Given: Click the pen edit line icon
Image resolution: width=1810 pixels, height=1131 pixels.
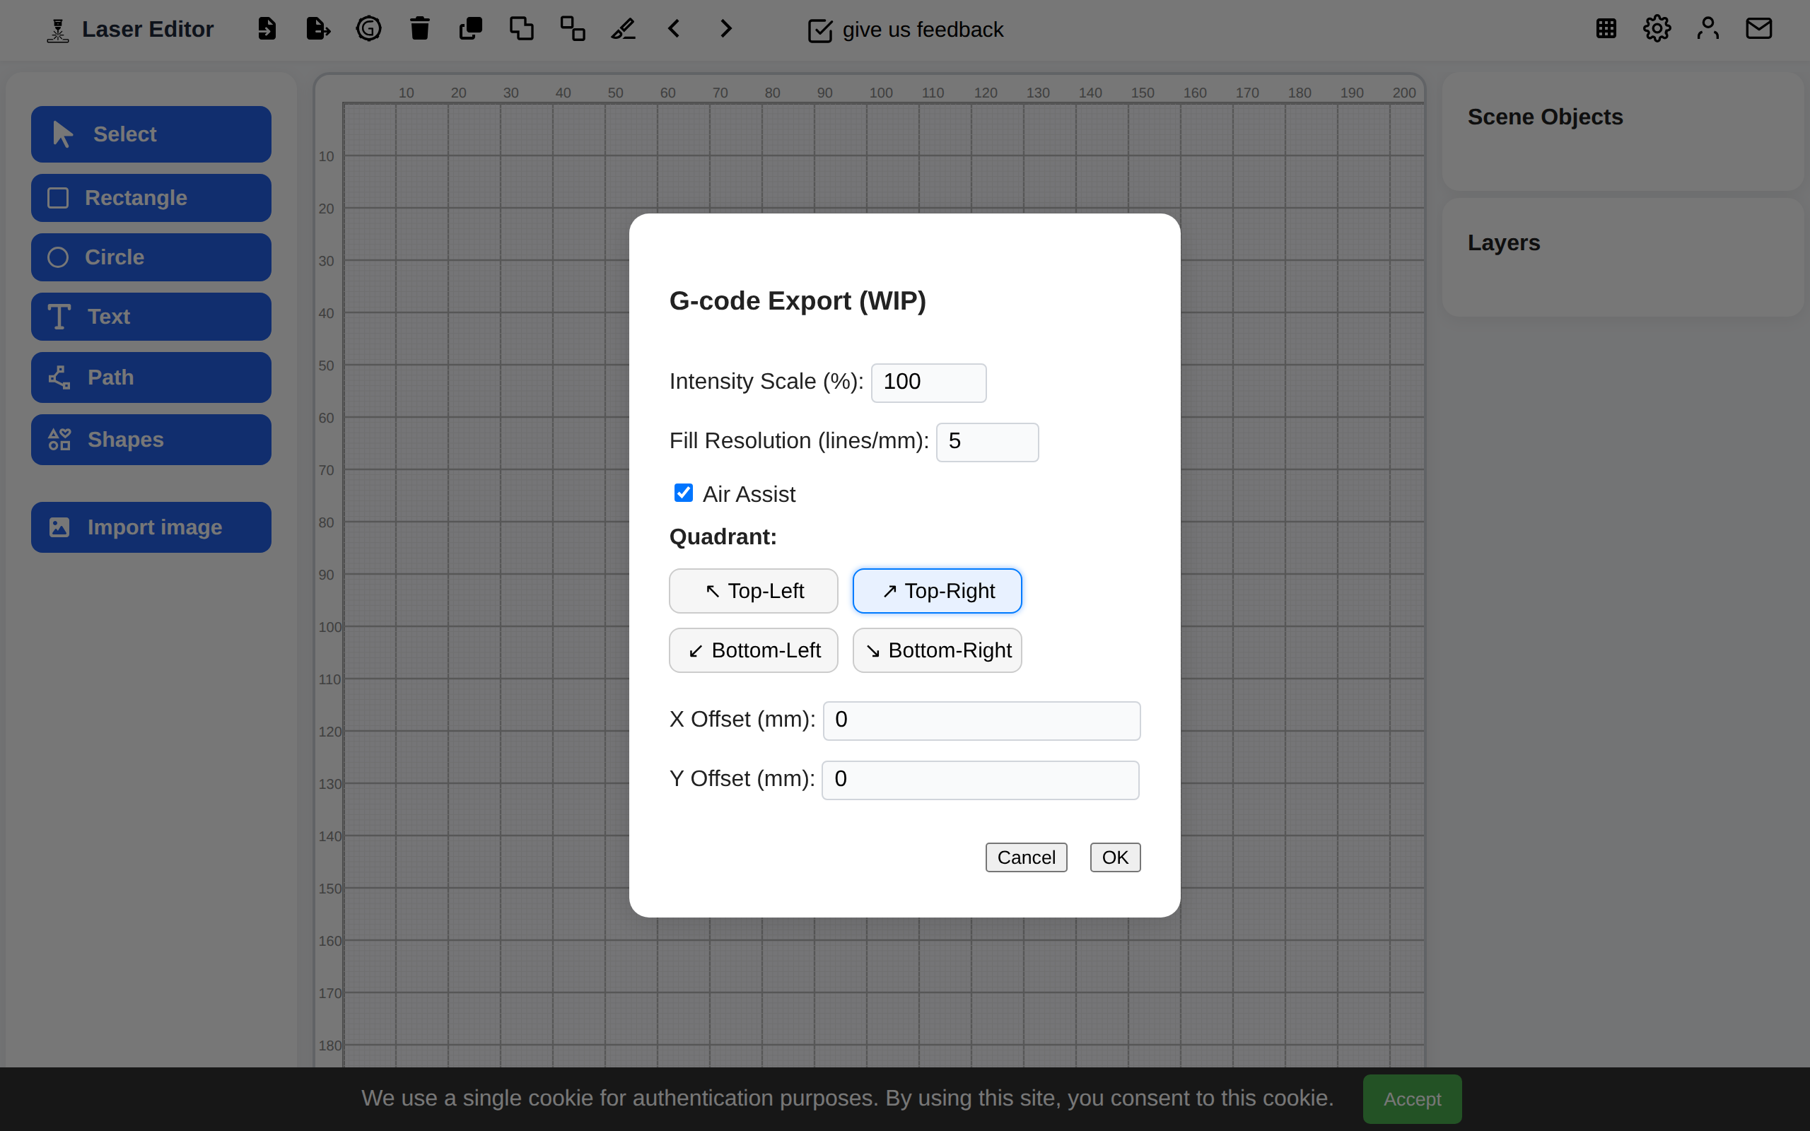Looking at the screenshot, I should pos(623,29).
